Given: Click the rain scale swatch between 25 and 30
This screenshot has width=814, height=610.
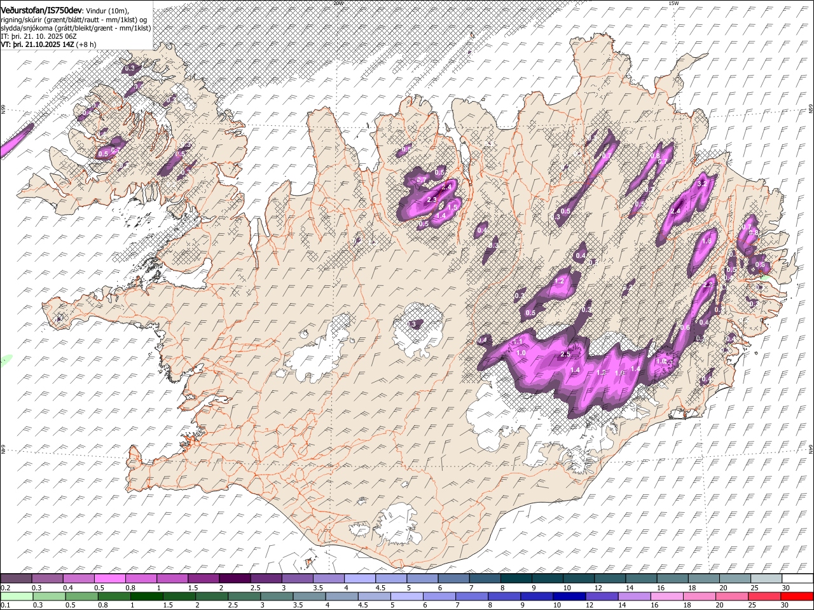Looking at the screenshot, I should (x=764, y=596).
